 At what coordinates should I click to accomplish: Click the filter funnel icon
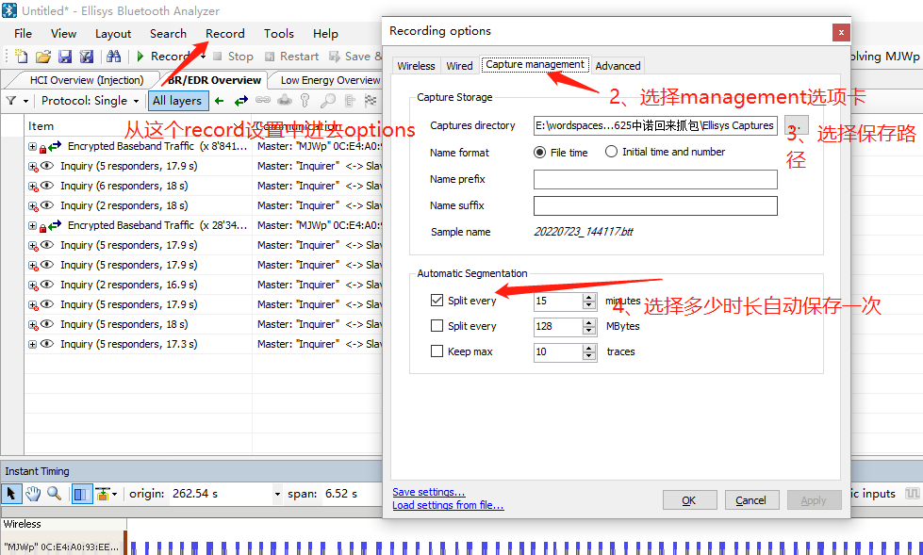(11, 101)
